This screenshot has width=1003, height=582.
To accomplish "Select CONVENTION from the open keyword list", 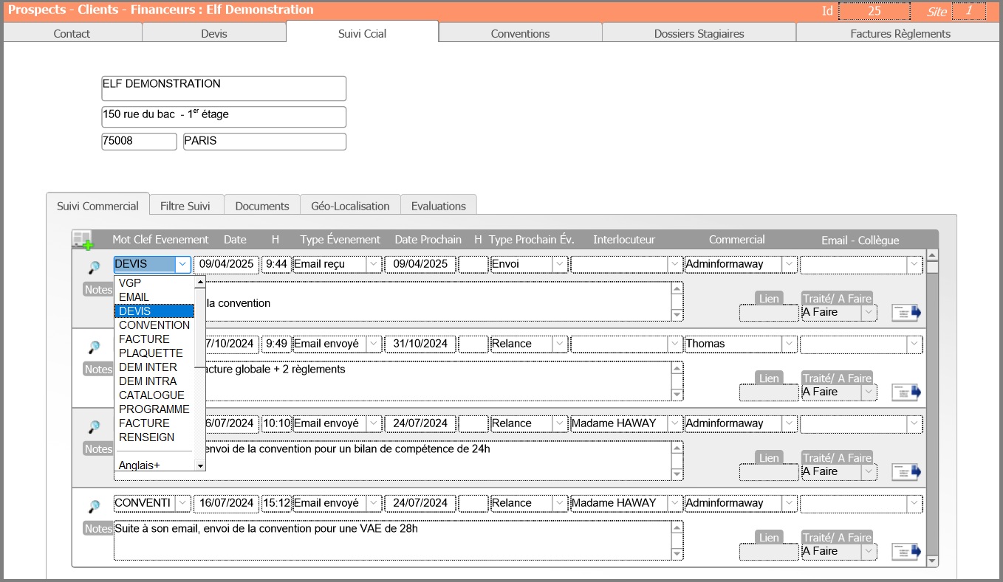I will point(154,325).
